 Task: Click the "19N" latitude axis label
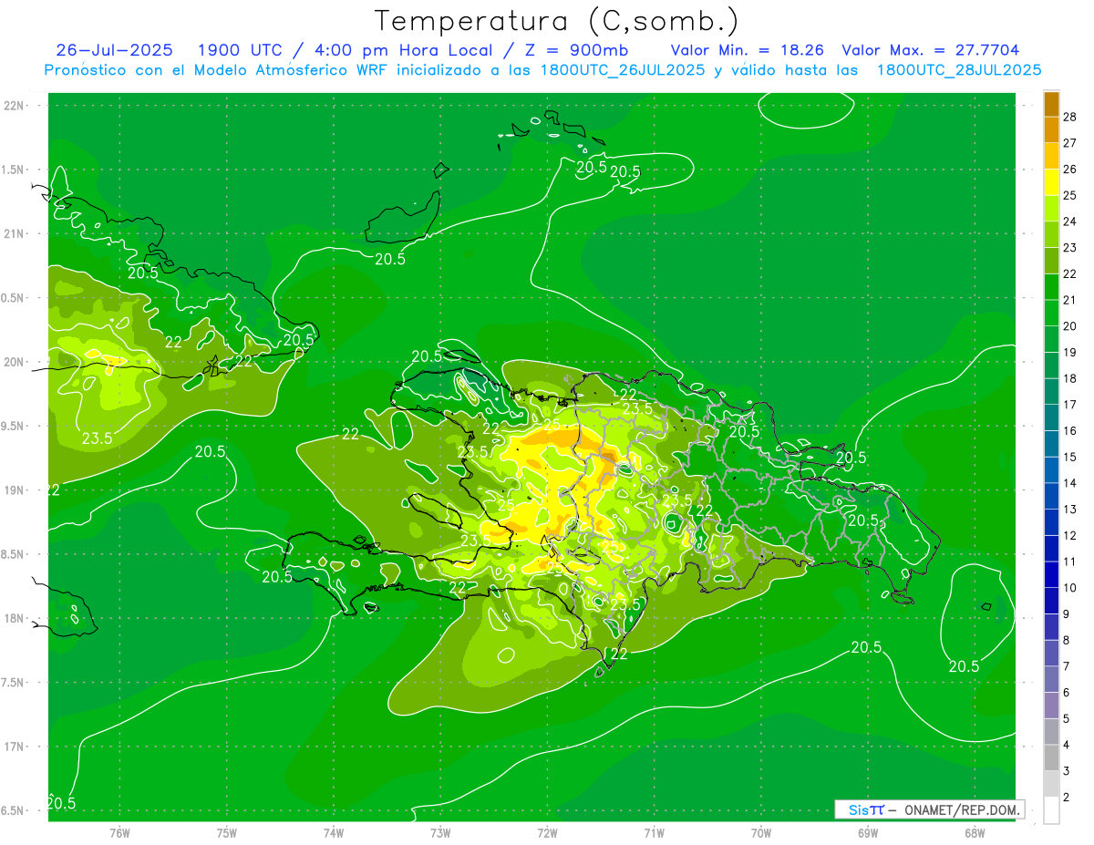[x=14, y=490]
